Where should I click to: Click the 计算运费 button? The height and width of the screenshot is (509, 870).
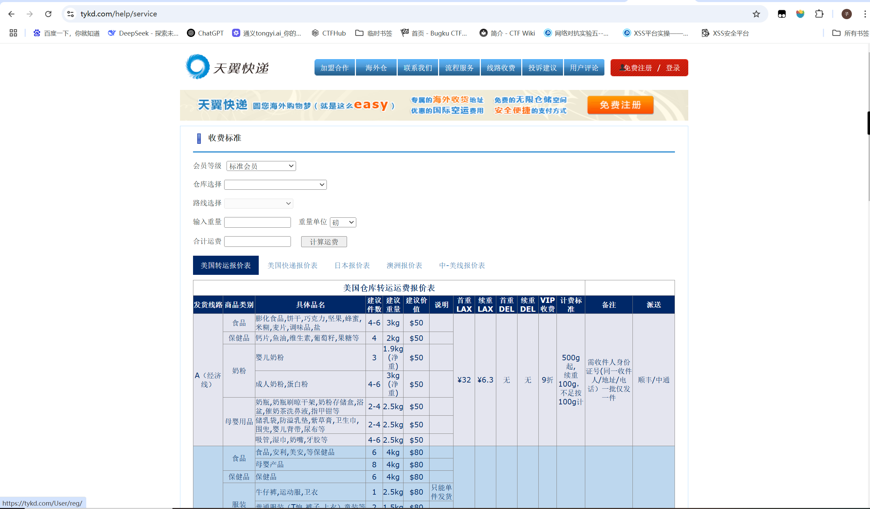point(323,242)
